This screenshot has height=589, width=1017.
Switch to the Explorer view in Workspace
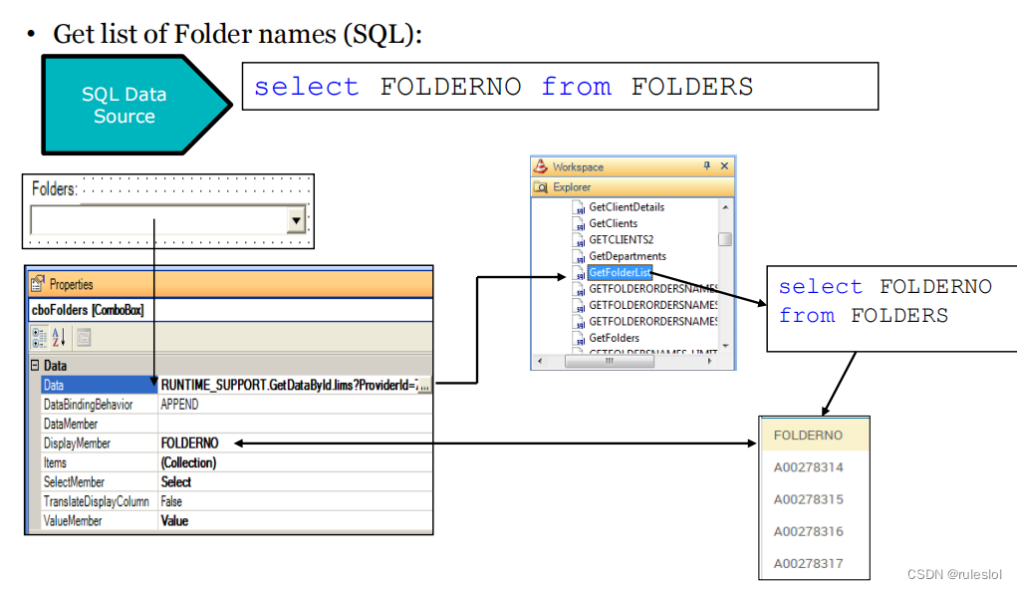coord(565,186)
